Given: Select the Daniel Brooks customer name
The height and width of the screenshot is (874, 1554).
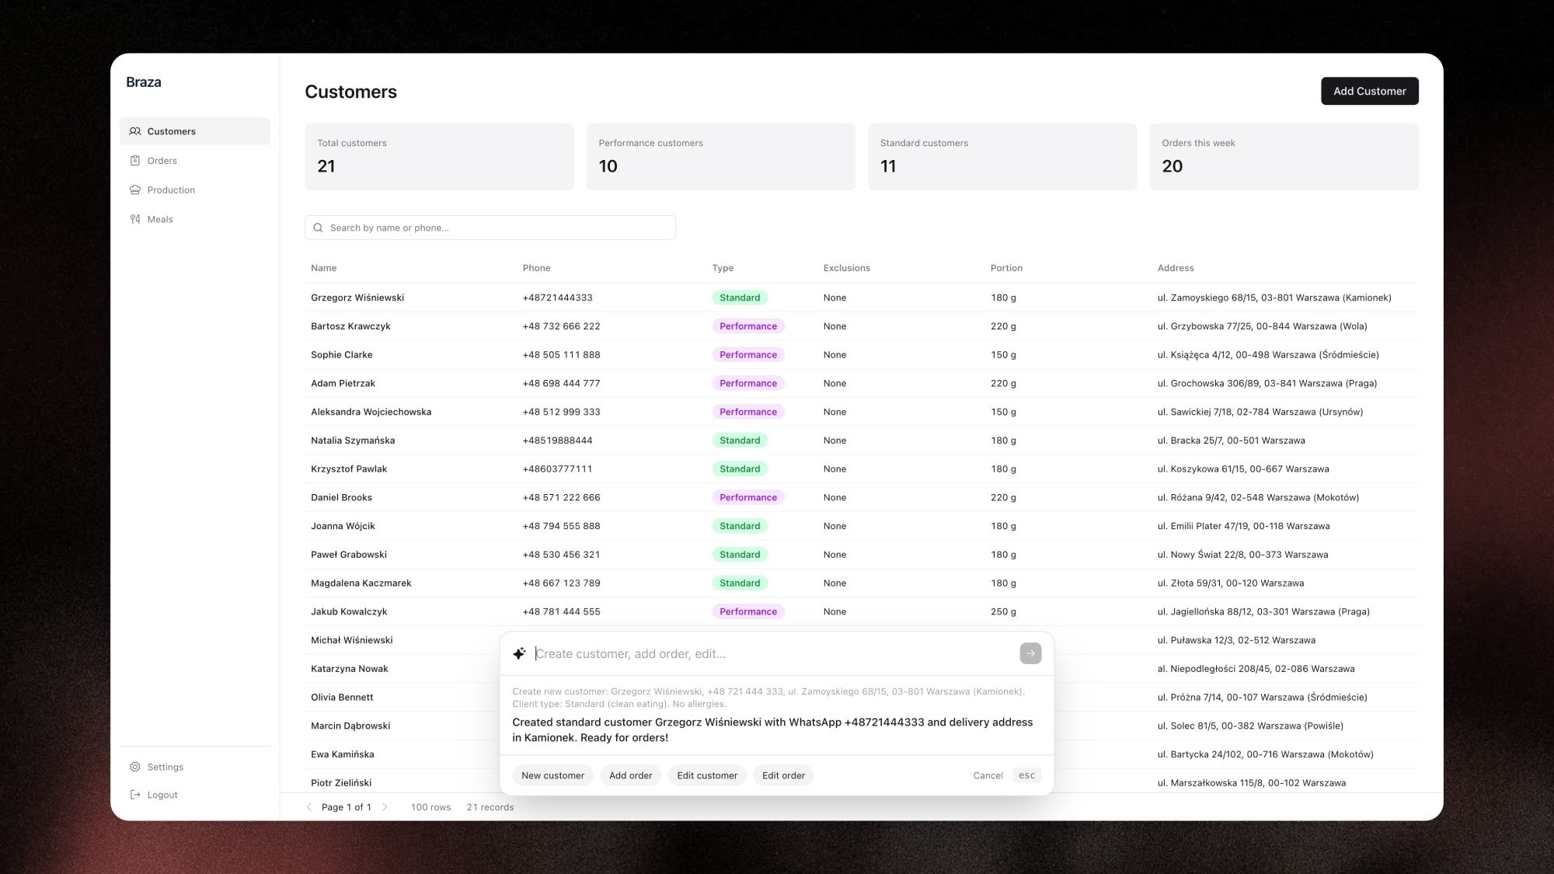Looking at the screenshot, I should click(341, 497).
